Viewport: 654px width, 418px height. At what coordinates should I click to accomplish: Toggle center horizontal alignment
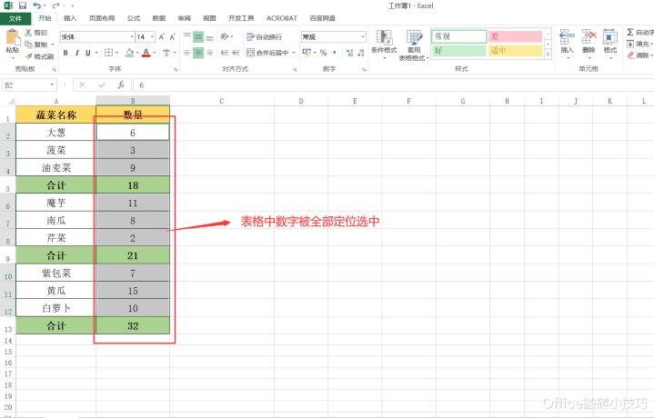(198, 53)
